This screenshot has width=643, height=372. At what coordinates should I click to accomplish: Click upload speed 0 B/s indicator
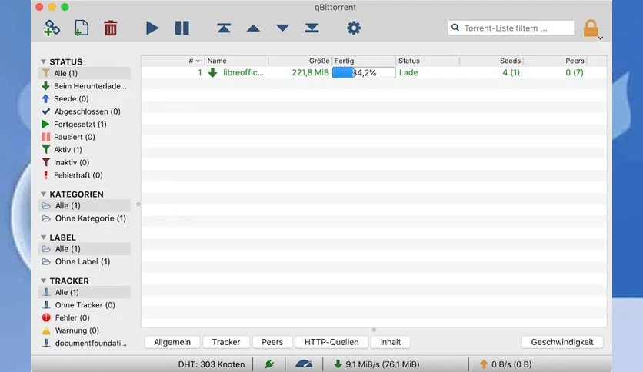pos(505,364)
